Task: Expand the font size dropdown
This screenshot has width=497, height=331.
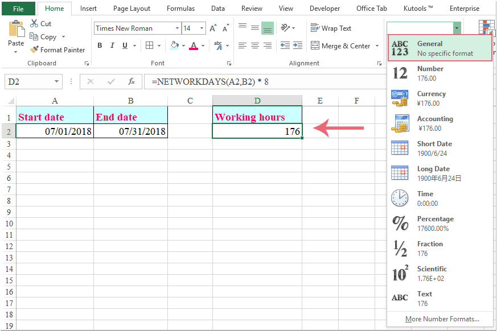Action: coord(202,28)
